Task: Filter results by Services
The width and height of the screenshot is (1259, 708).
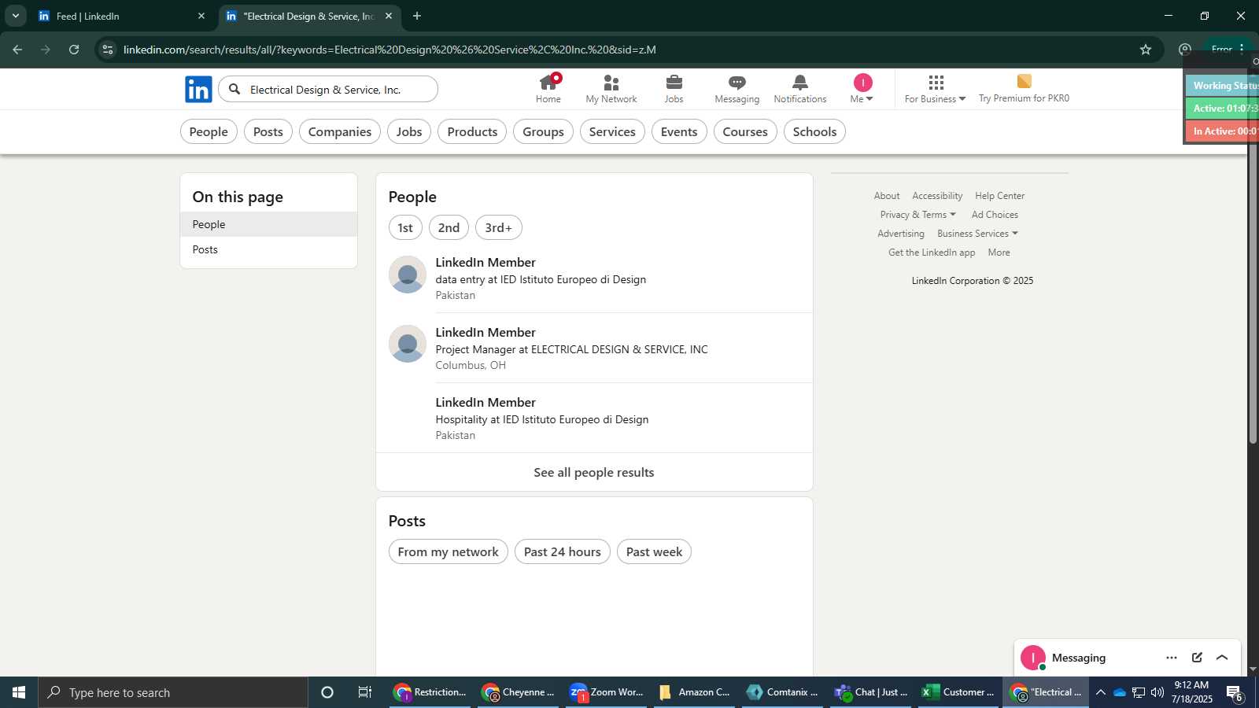Action: pos(612,131)
